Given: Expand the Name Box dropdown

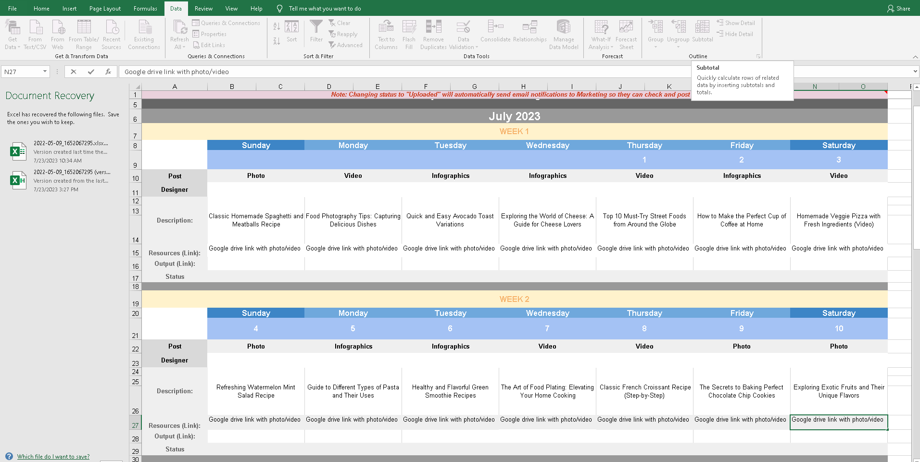Looking at the screenshot, I should point(45,72).
